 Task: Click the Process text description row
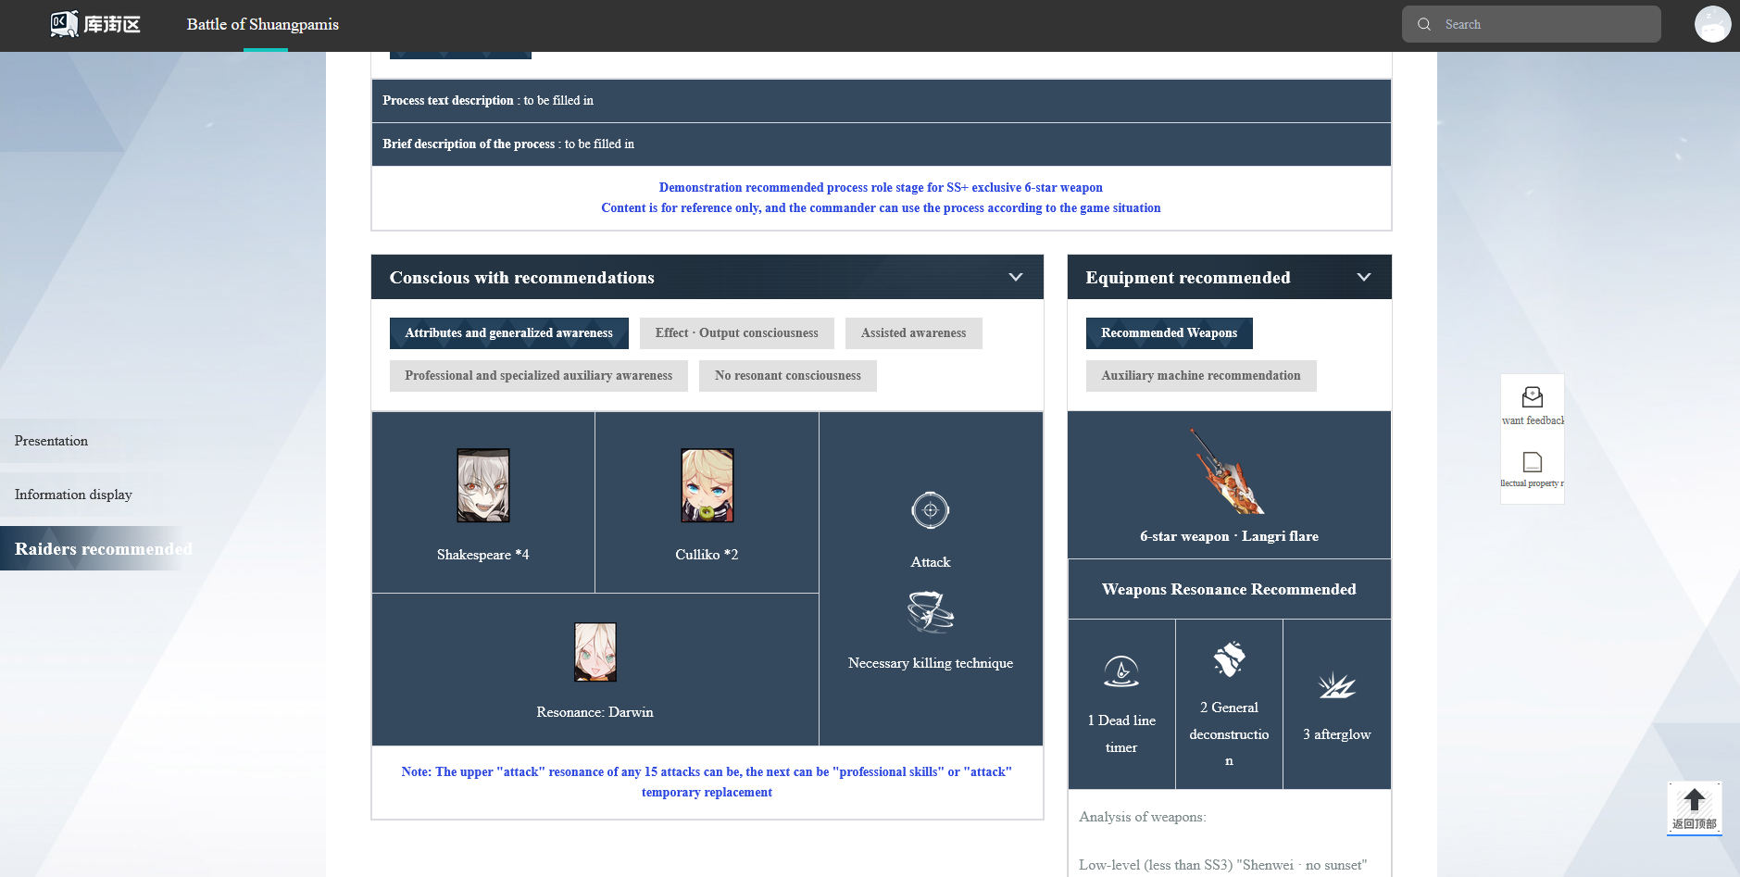point(882,101)
